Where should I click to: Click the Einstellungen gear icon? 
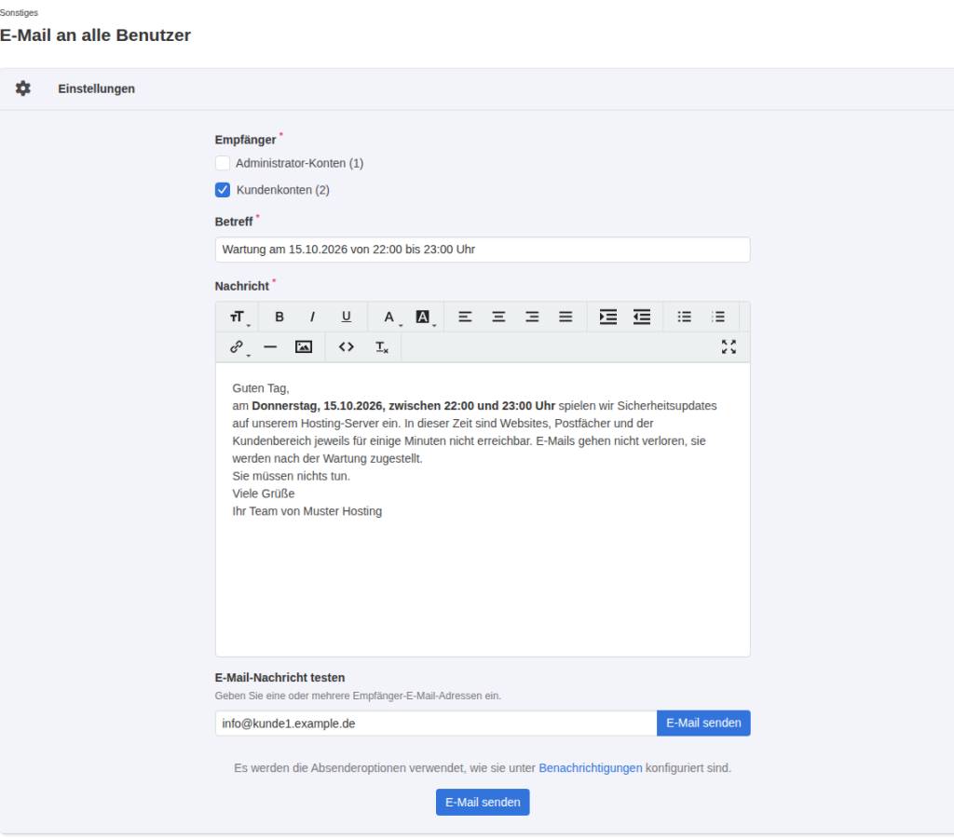tap(23, 88)
